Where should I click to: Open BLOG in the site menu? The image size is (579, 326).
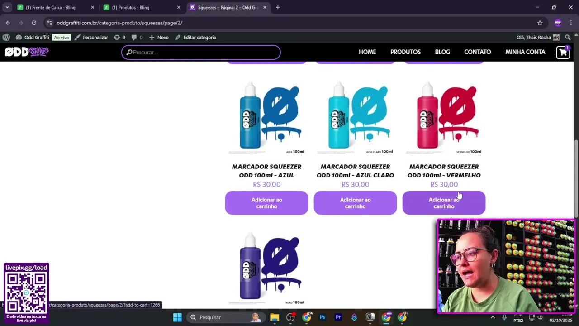pos(442,52)
